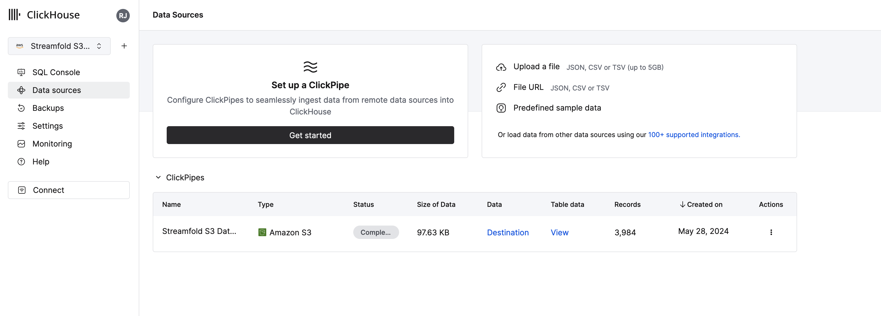This screenshot has width=881, height=316.
Task: Open Help in the sidebar
Action: tap(69, 161)
